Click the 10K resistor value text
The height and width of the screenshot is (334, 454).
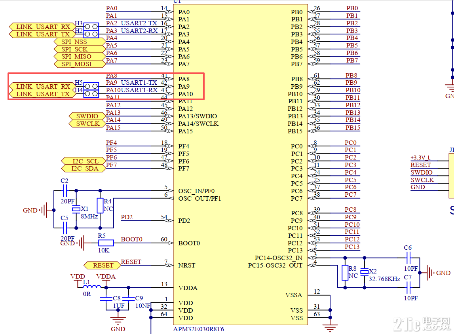click(104, 250)
